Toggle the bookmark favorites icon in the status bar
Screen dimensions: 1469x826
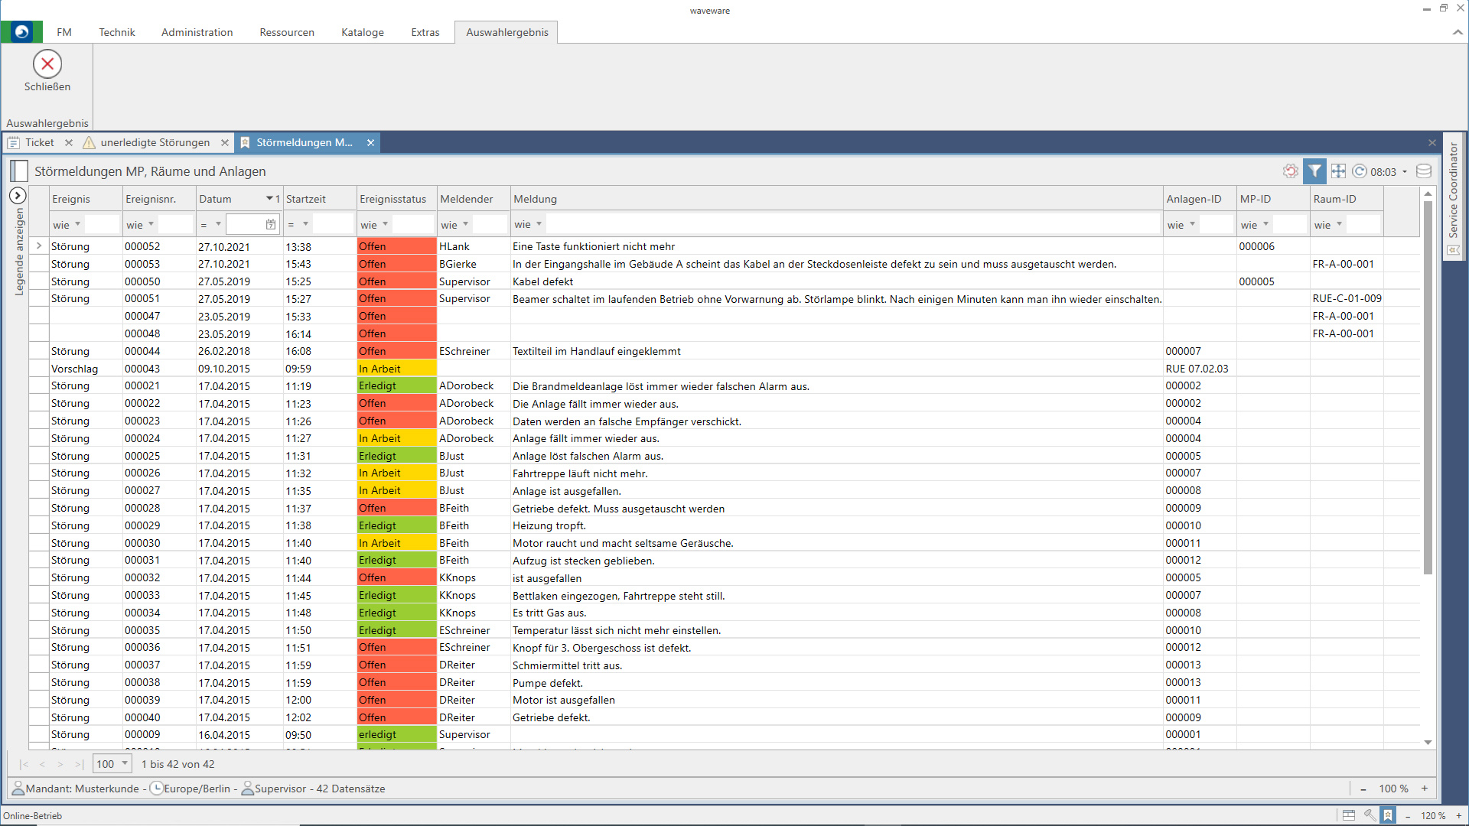[1388, 815]
